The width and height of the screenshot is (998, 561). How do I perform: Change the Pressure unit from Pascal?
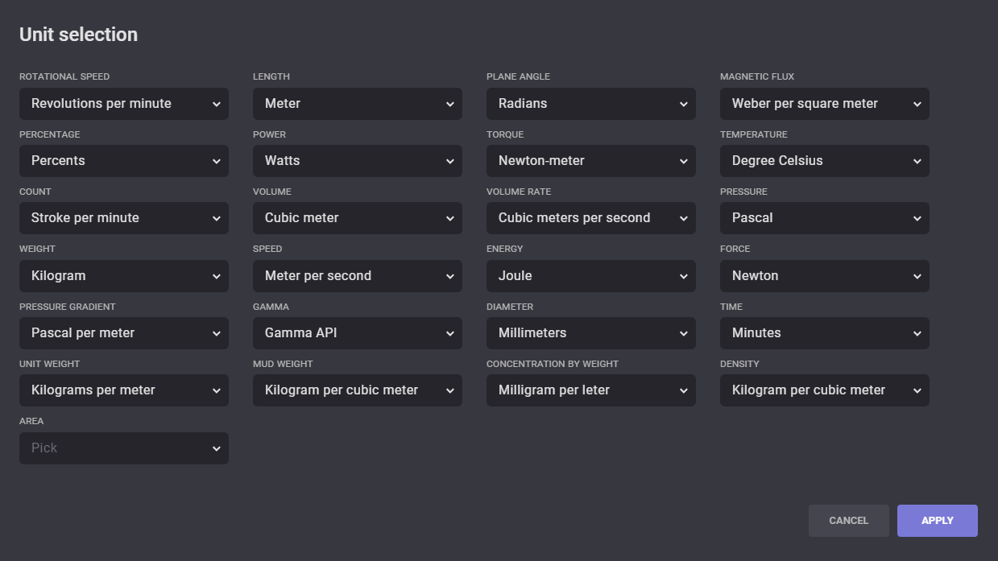pos(824,218)
